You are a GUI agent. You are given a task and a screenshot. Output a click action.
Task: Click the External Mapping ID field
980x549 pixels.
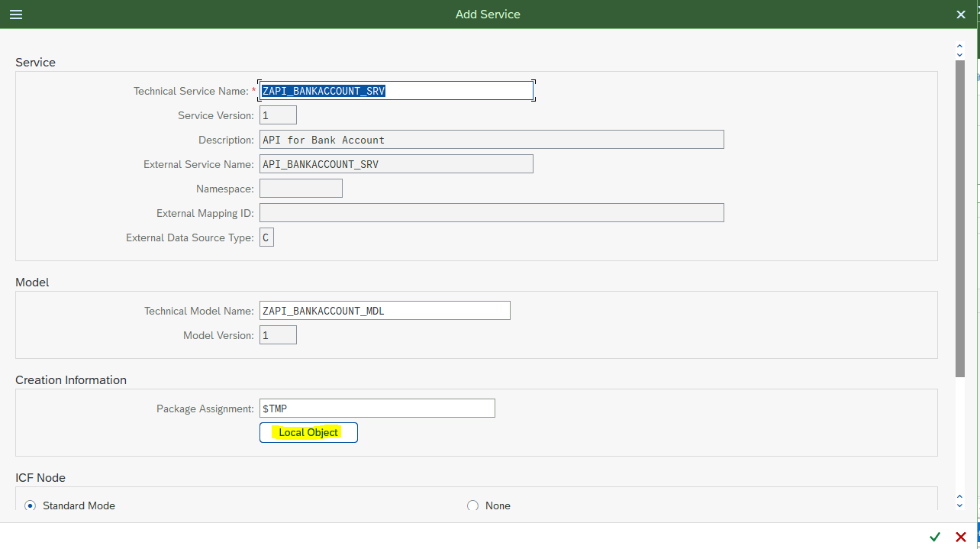point(492,212)
